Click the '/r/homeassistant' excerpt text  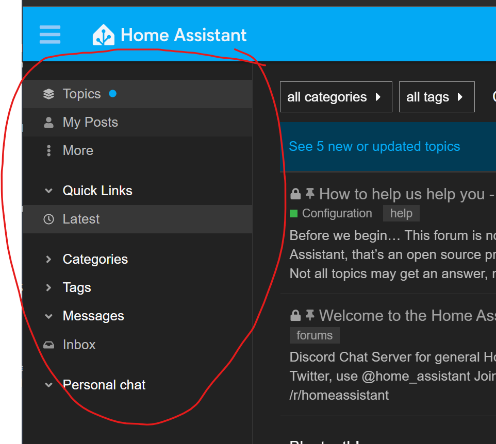tap(339, 396)
